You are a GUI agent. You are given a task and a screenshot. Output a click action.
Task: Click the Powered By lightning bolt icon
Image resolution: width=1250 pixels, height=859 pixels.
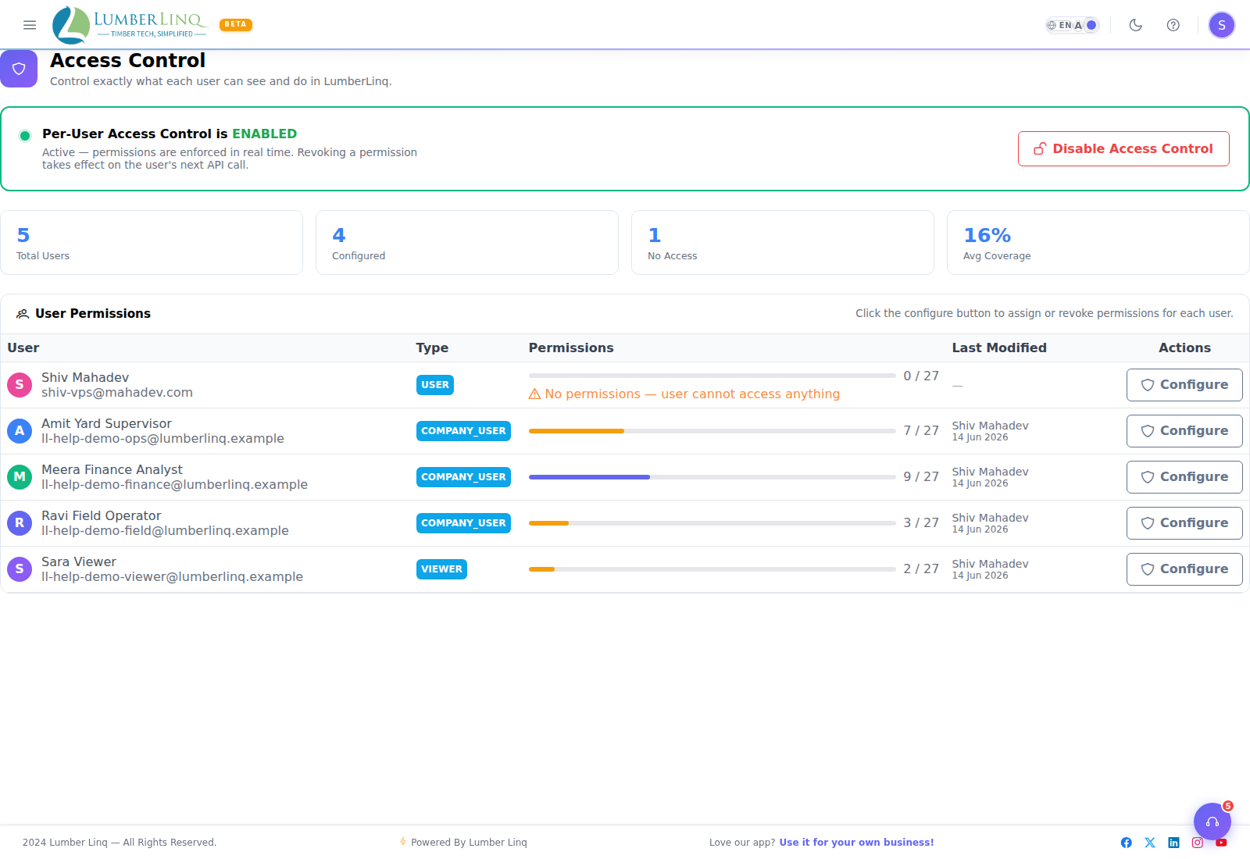pyautogui.click(x=403, y=842)
